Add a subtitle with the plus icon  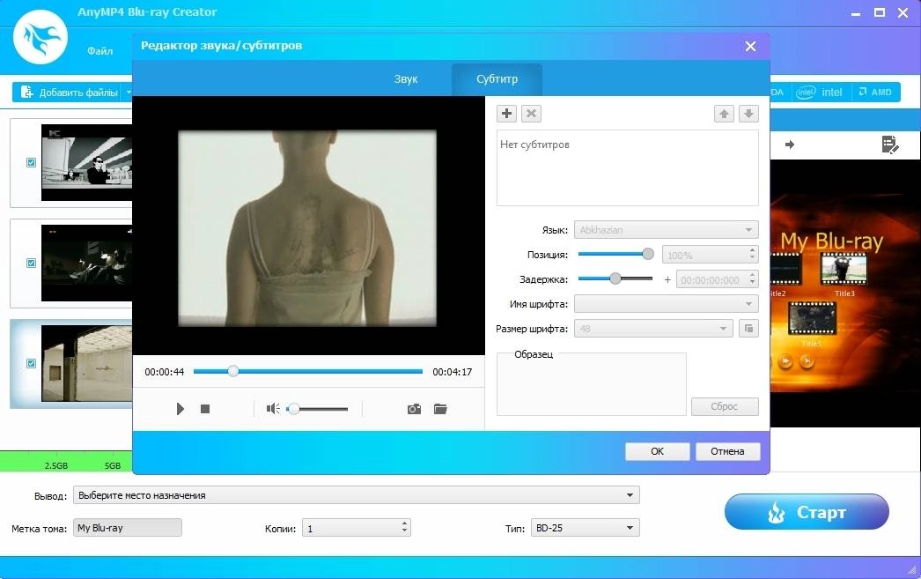(507, 114)
